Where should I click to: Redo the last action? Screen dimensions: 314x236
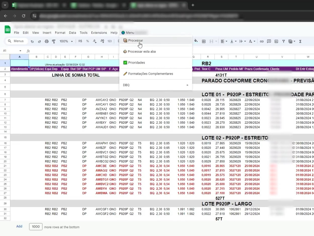point(39,41)
